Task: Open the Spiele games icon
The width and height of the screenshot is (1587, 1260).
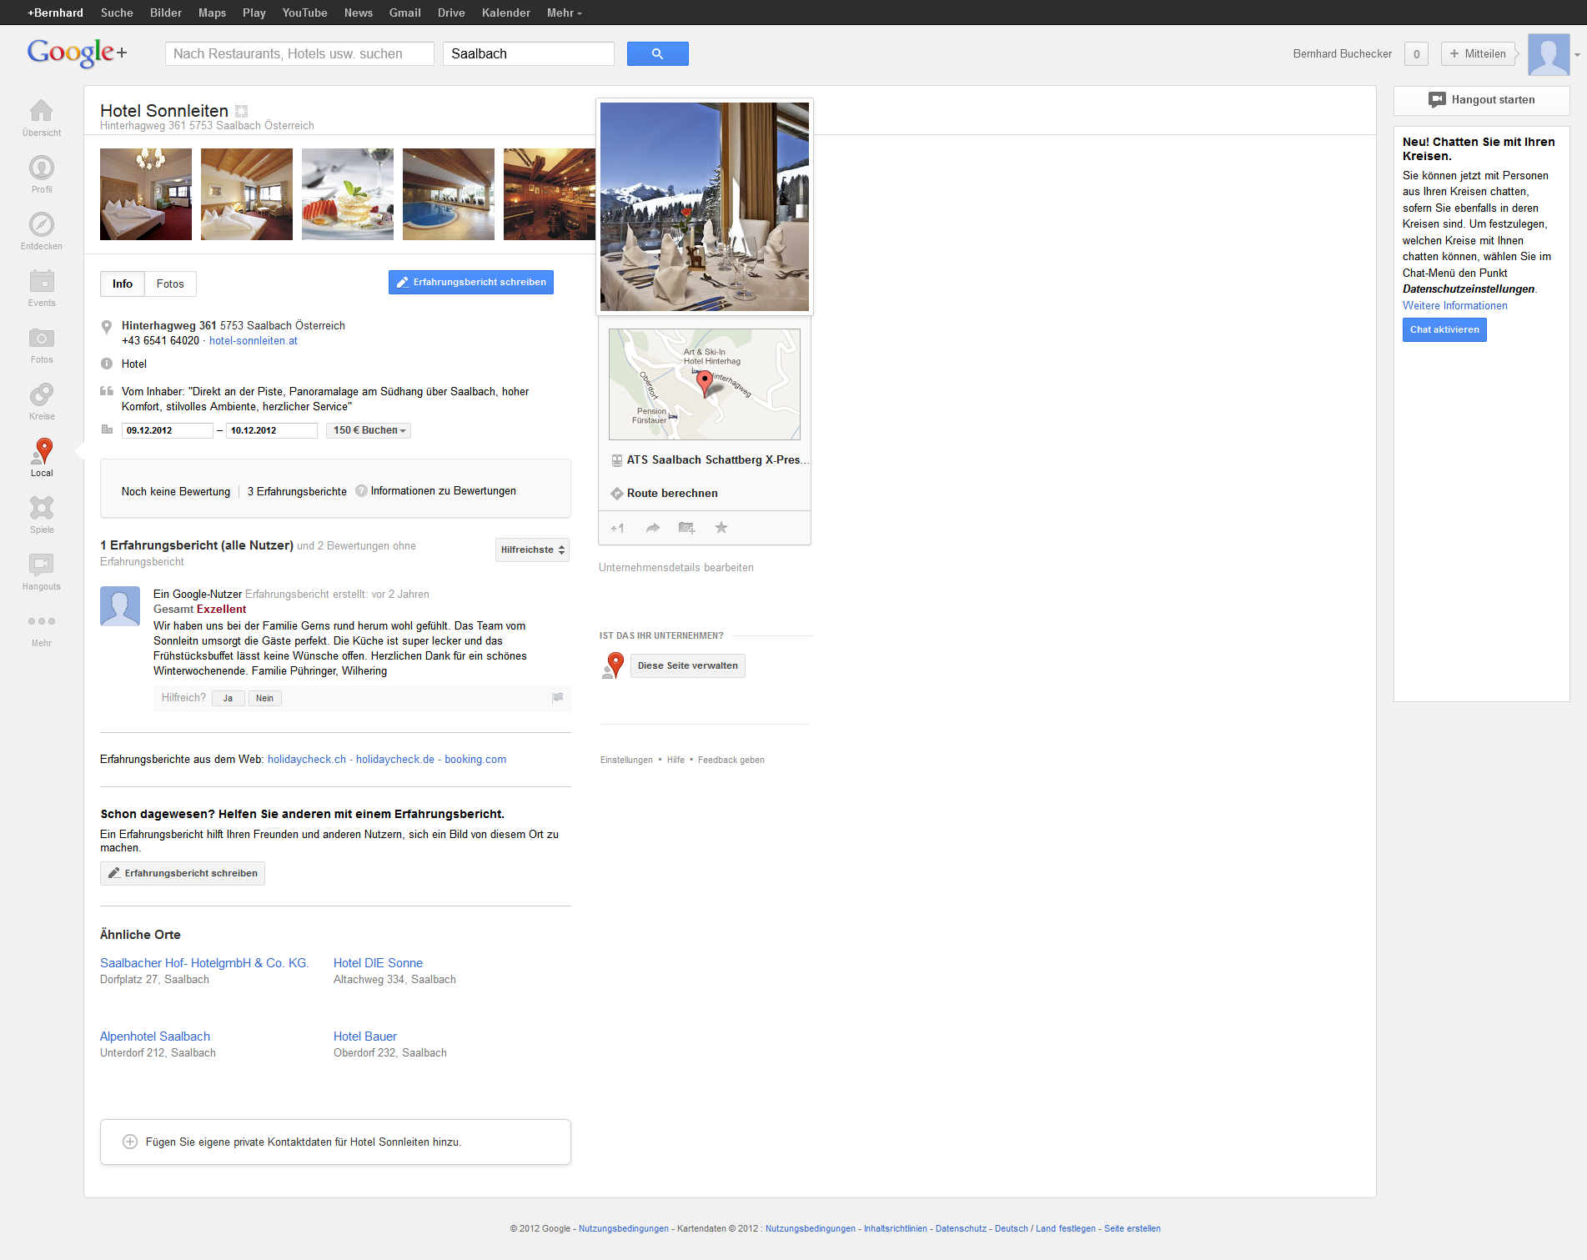Action: 41,508
